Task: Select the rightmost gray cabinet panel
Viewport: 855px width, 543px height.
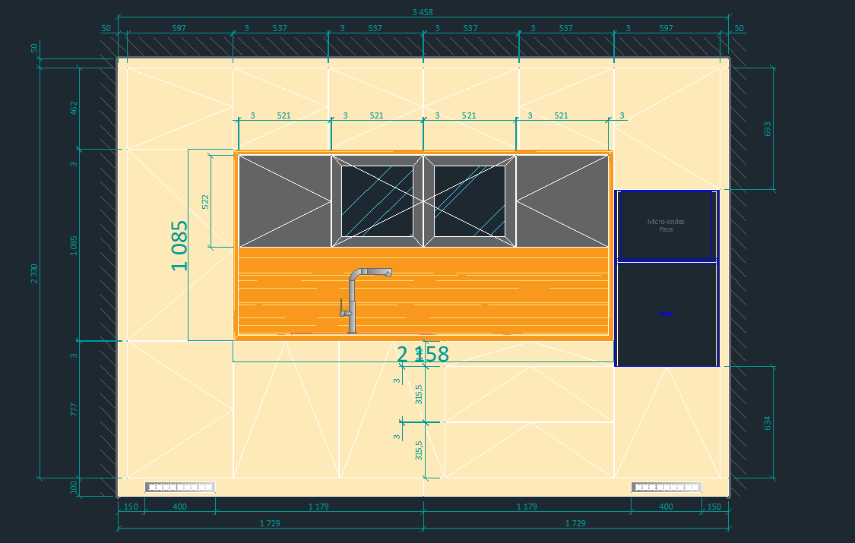Action: coord(562,200)
